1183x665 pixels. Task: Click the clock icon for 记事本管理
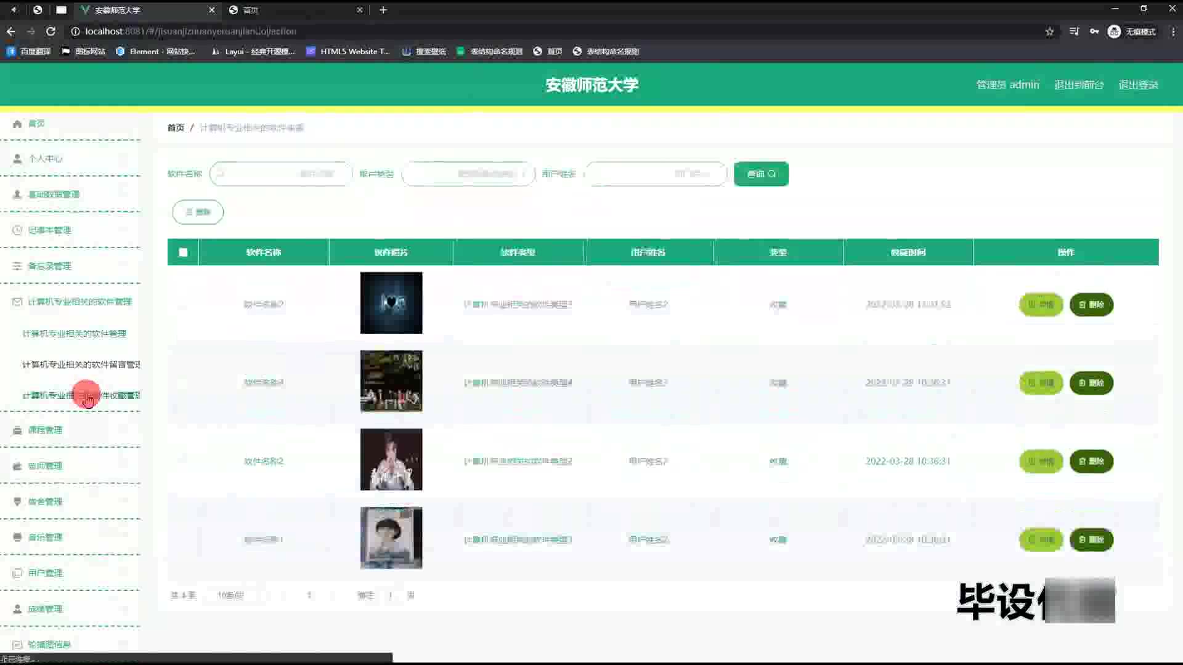17,230
